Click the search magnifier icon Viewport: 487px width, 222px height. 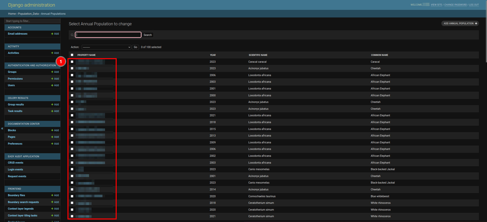(x=72, y=35)
